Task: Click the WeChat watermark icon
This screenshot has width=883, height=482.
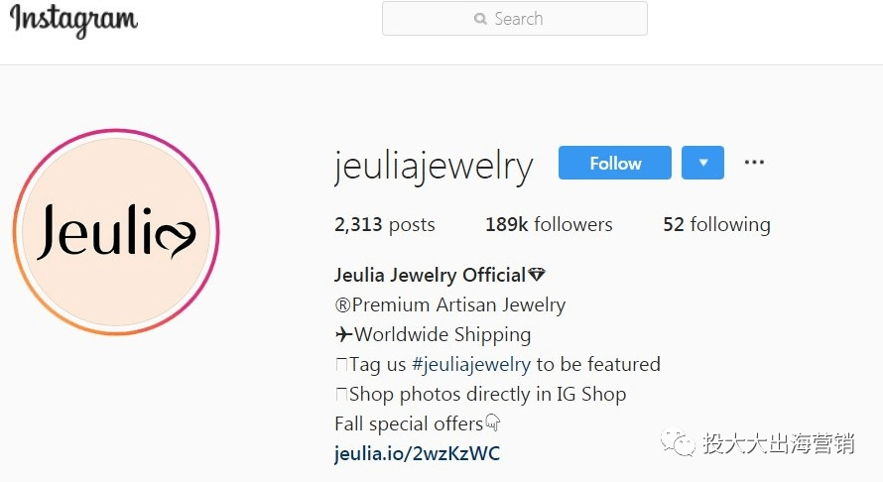Action: 678,442
